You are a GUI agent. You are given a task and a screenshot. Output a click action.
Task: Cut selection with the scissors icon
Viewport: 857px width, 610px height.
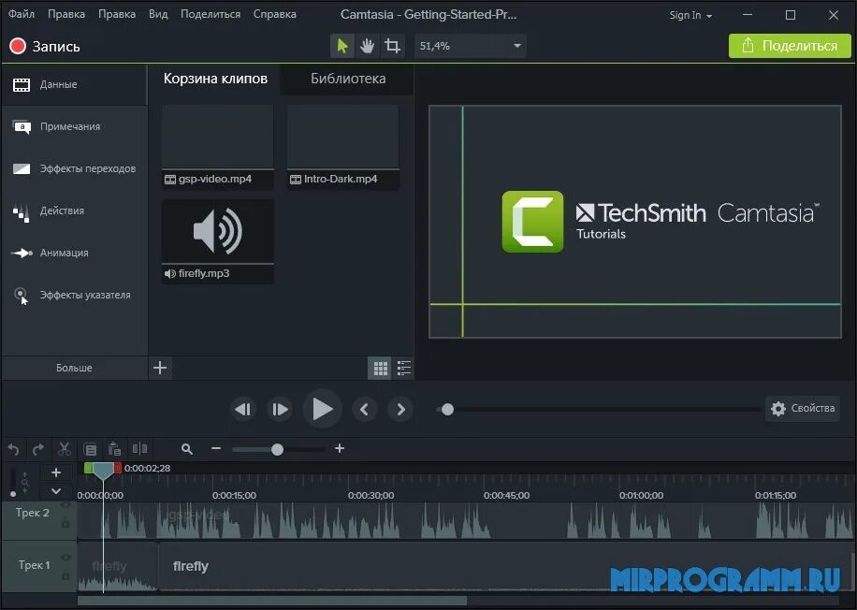(x=65, y=449)
